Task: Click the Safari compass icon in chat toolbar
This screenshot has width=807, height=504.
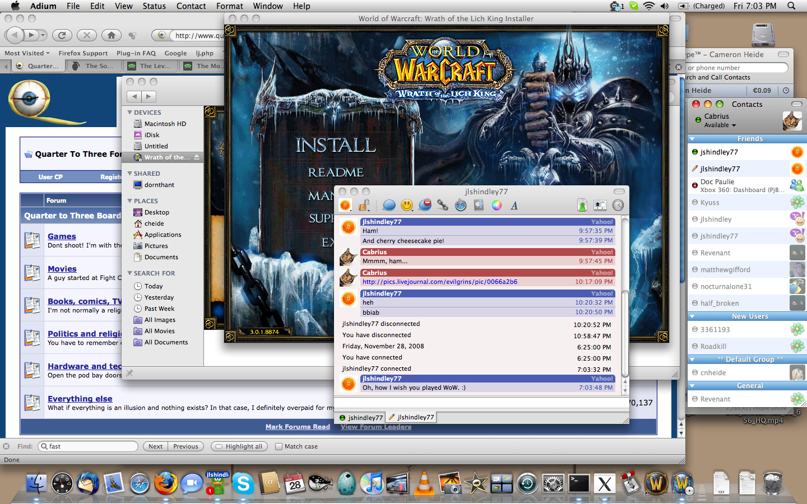Action: 461,206
